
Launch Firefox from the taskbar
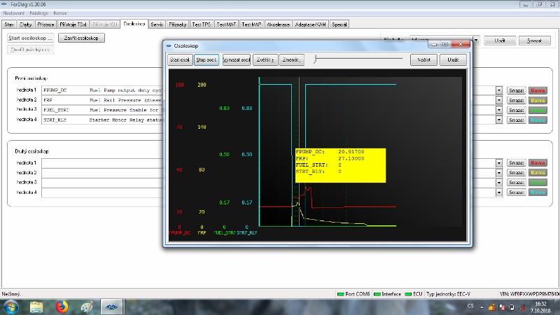tap(61, 306)
